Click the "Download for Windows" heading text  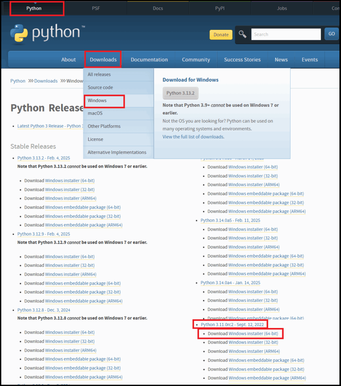(190, 80)
